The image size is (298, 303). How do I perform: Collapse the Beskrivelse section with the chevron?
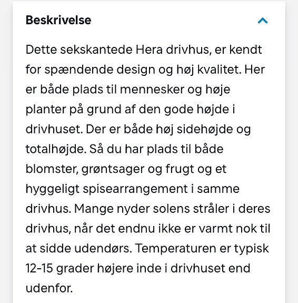point(263,21)
